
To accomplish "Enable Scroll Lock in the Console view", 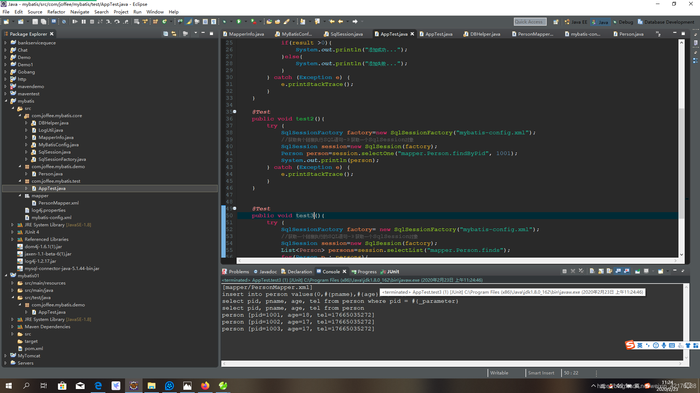I will pos(600,271).
